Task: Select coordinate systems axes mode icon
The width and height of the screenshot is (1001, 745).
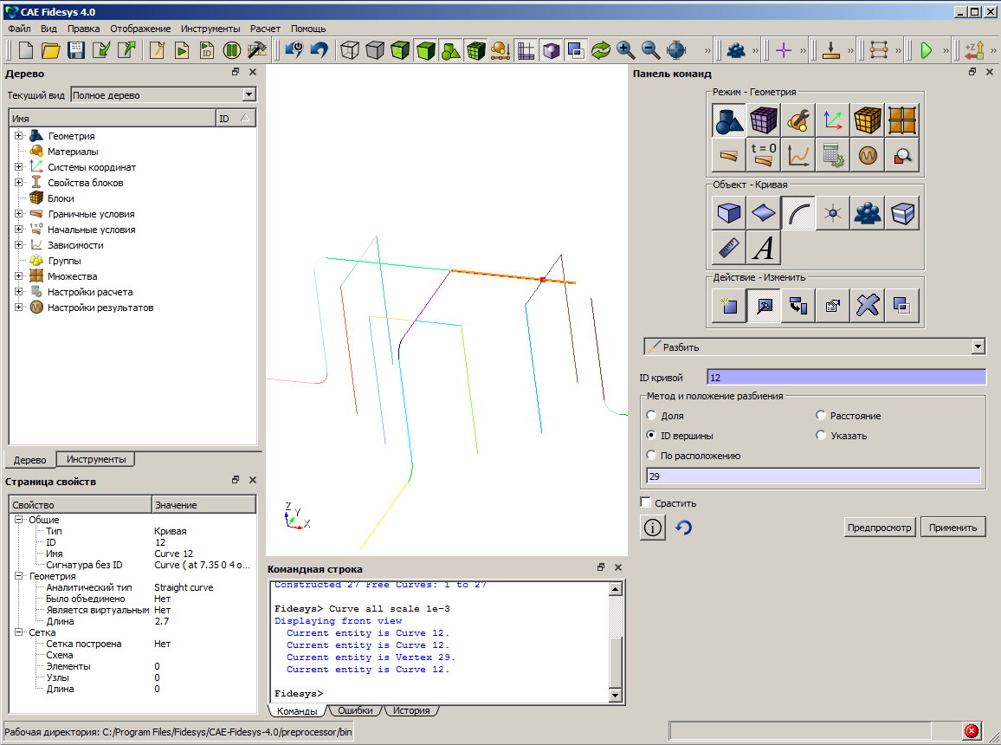Action: [832, 120]
